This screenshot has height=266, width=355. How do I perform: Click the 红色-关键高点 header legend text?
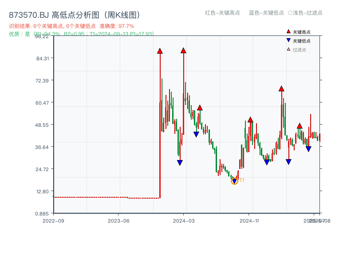click(x=222, y=13)
